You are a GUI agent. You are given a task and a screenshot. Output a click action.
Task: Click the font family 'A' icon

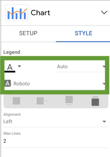(8, 83)
